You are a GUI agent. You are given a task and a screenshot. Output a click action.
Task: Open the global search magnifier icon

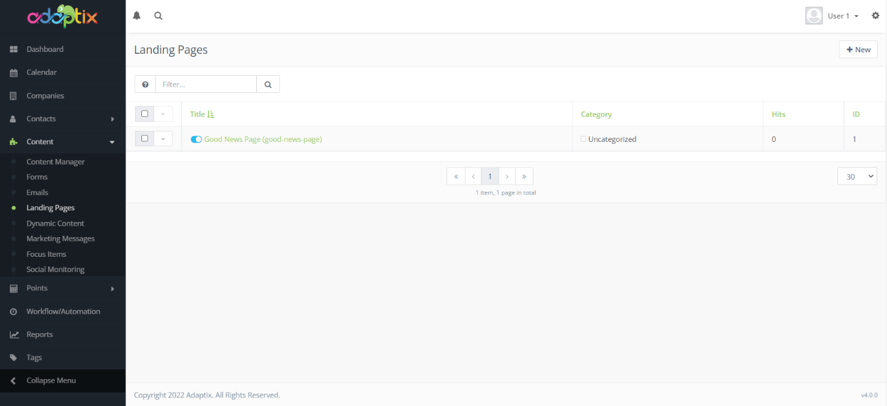158,15
